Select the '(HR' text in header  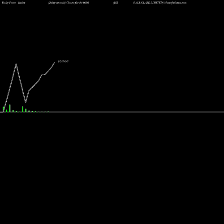116,3
